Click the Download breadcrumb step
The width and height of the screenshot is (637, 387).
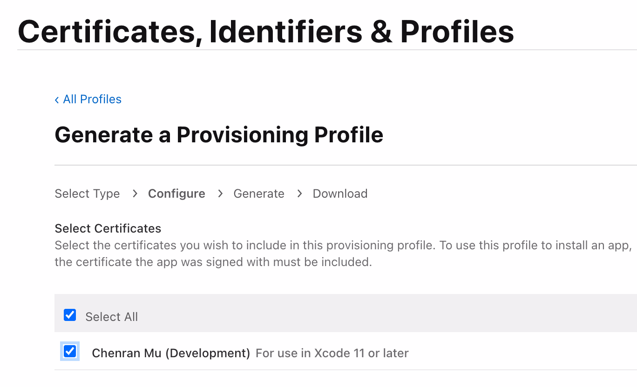point(340,193)
